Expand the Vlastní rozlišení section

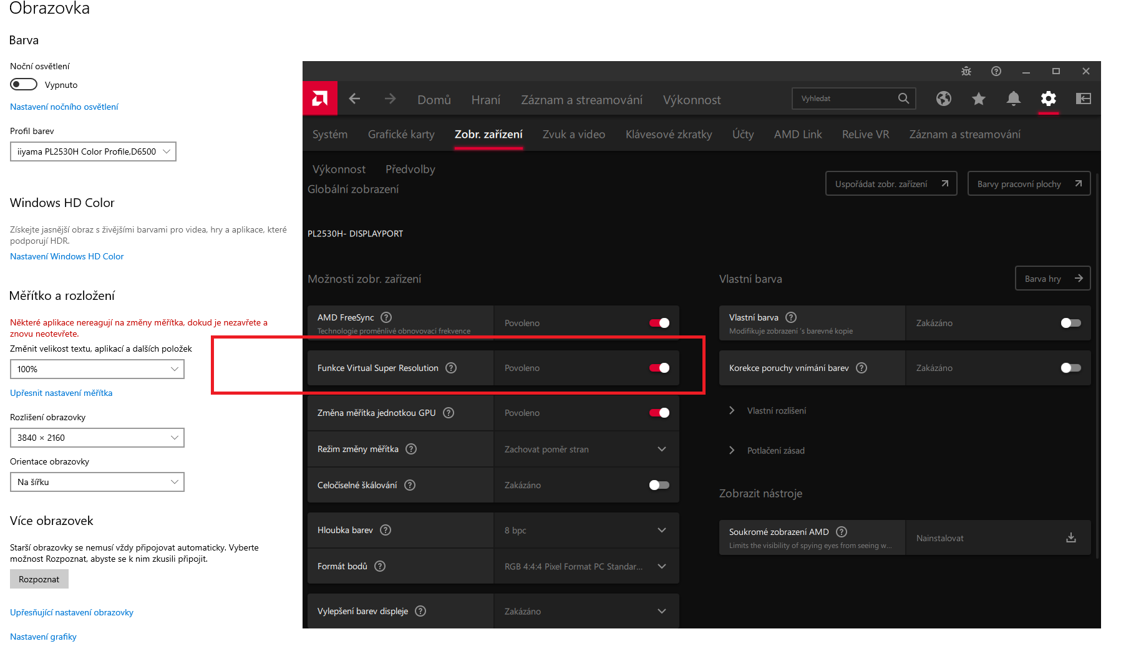776,411
